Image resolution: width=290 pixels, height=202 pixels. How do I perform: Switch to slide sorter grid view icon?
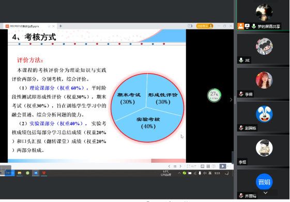click(x=208, y=166)
